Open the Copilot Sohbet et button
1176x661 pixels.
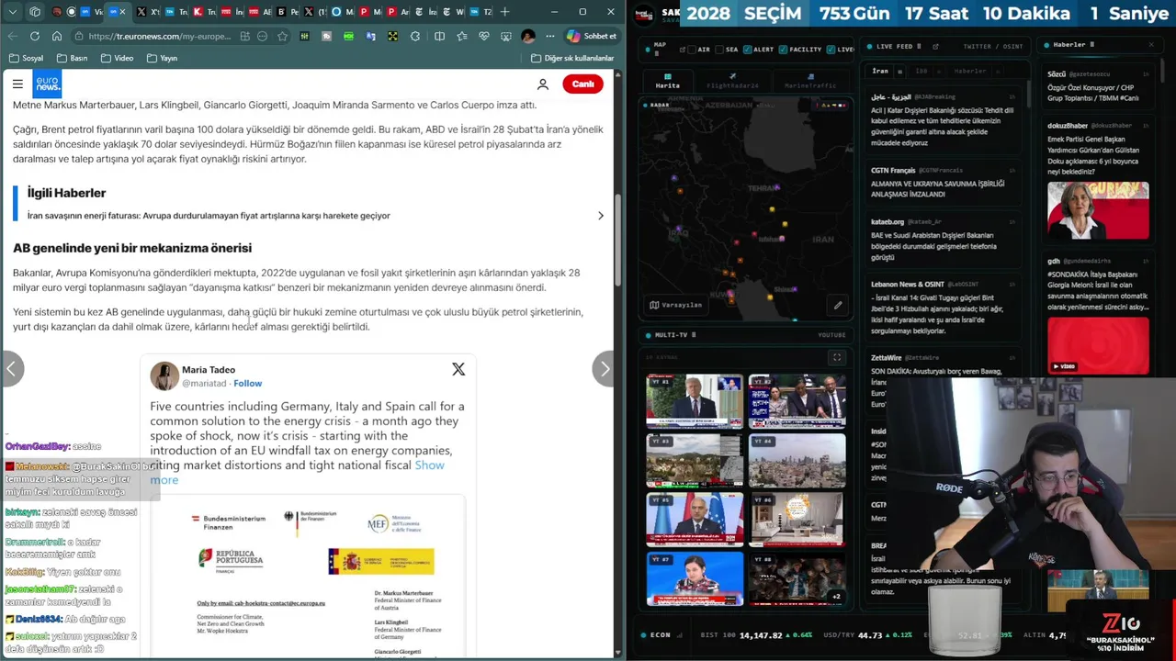pos(592,36)
